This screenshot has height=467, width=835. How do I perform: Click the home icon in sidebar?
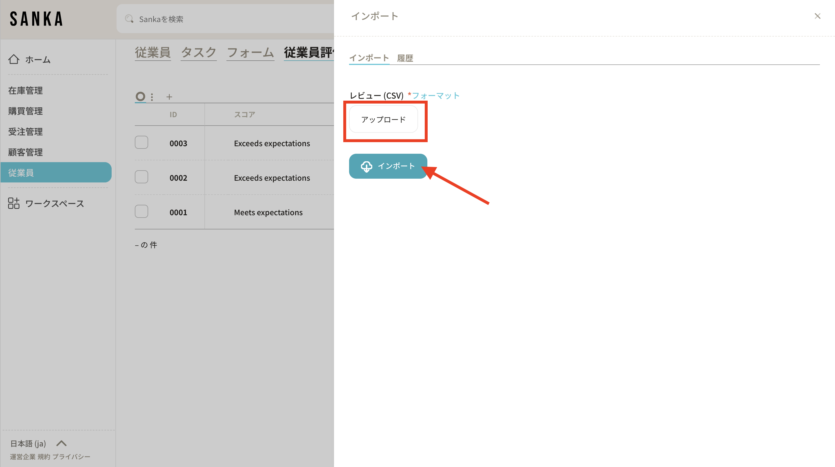coord(14,59)
